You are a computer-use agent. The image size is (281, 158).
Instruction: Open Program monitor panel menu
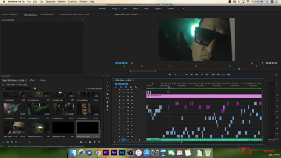pyautogui.click(x=139, y=14)
